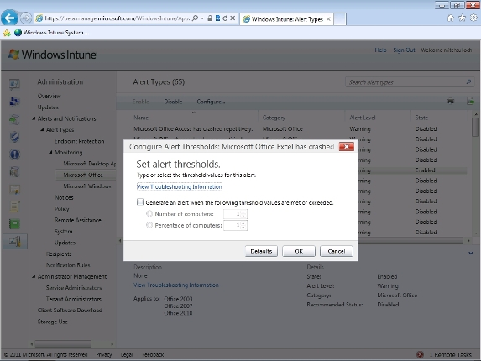The width and height of the screenshot is (481, 361).
Task: Click Feedback link in footer
Action: [x=153, y=355]
